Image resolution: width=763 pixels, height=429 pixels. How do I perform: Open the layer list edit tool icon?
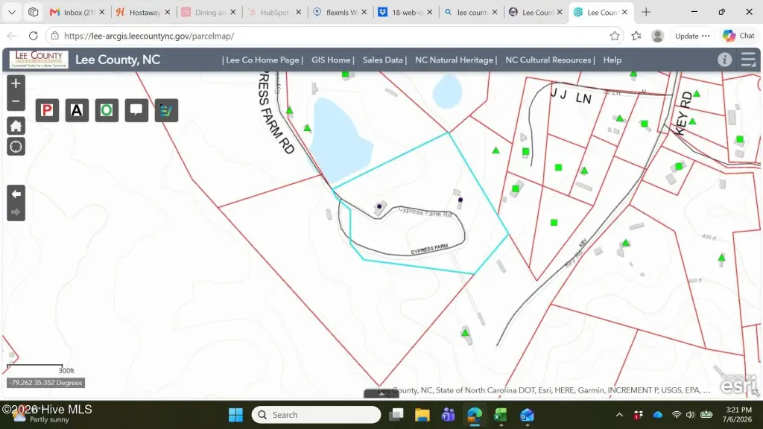click(x=166, y=110)
